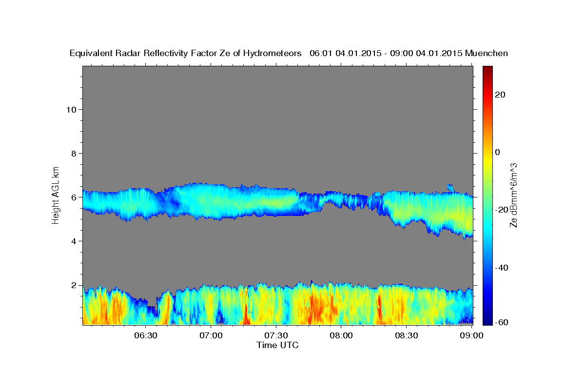Click the '07:00' time tick label
The height and width of the screenshot is (390, 585).
(212, 335)
